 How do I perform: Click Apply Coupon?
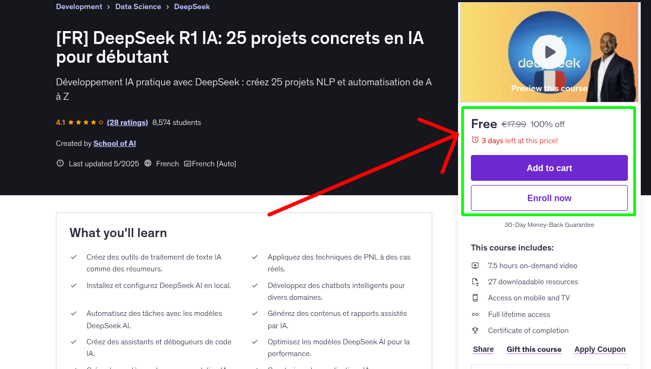(600, 349)
